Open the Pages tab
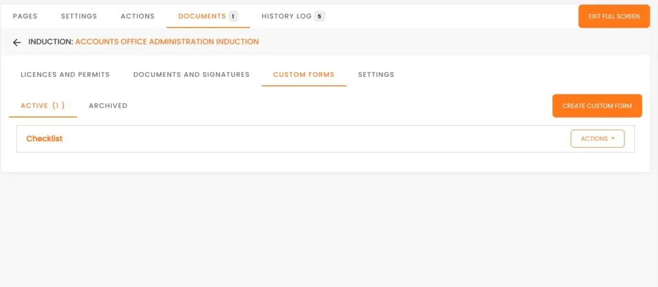 (25, 16)
